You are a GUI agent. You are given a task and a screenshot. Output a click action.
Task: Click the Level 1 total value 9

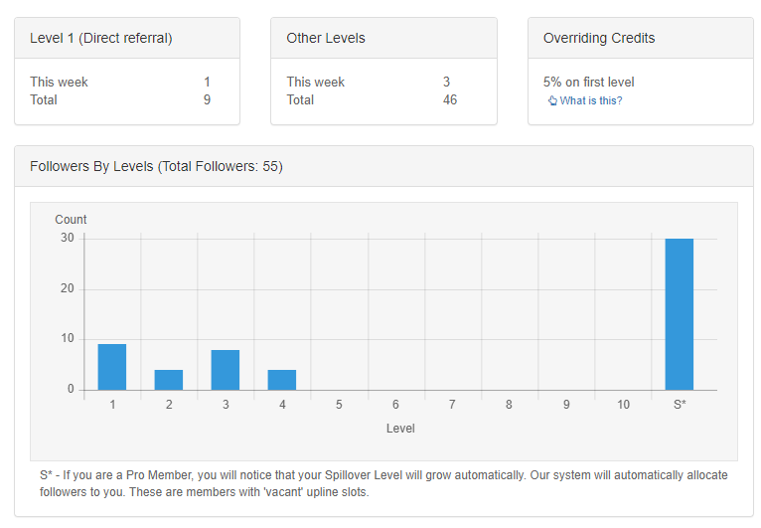[207, 99]
